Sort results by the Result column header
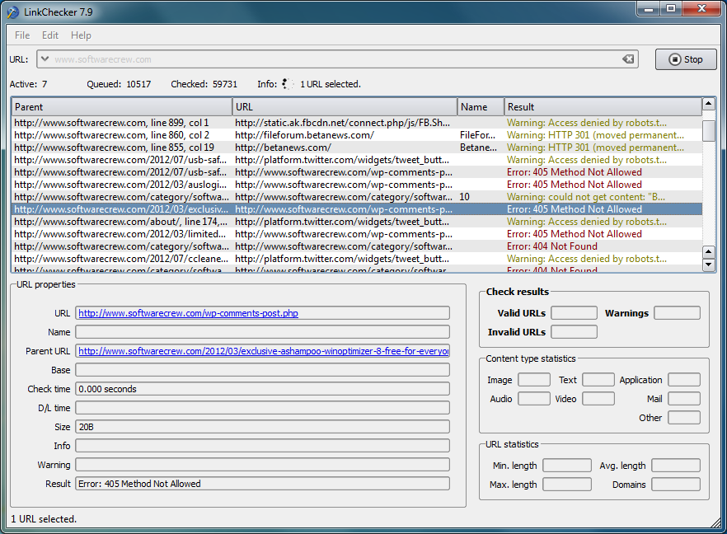Screen dimensions: 727x534 (602, 106)
